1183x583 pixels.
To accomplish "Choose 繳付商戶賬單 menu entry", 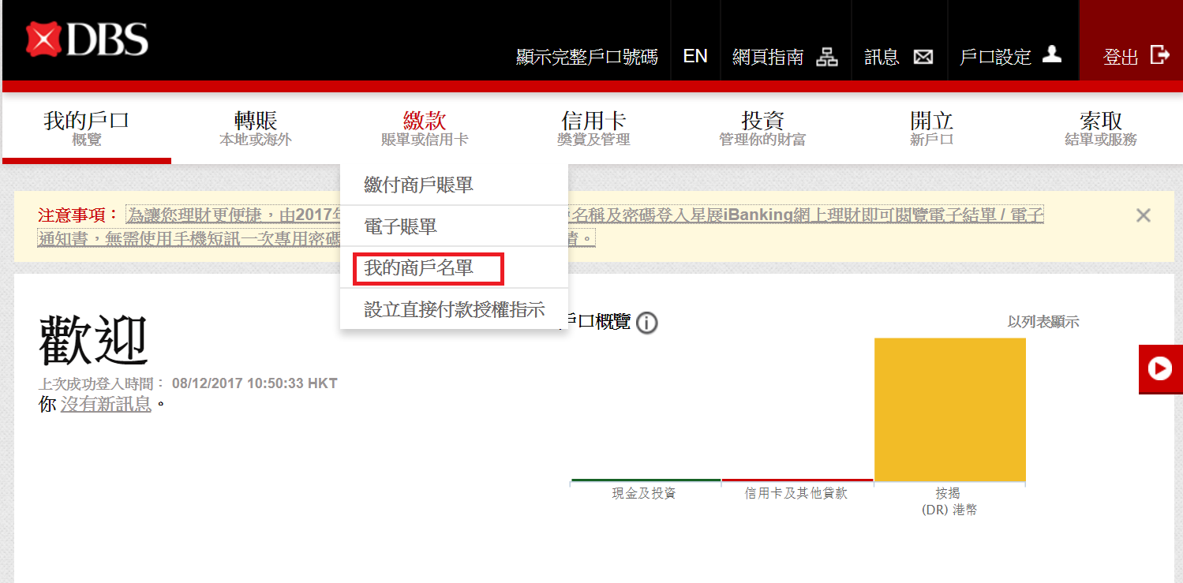I will [x=419, y=185].
